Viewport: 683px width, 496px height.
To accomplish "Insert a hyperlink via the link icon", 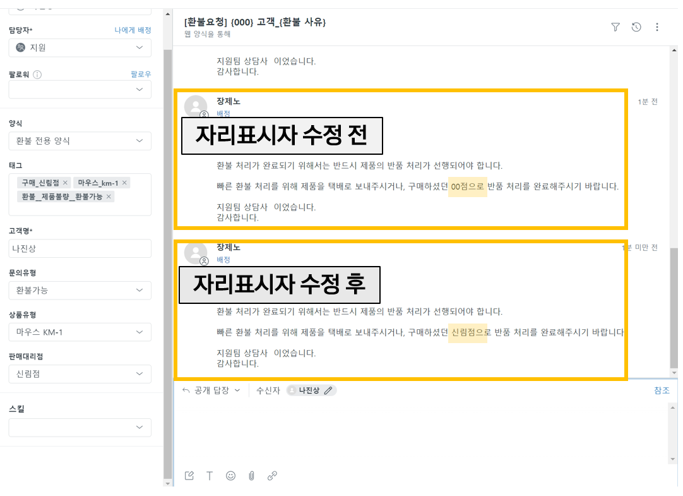I will coord(272,476).
